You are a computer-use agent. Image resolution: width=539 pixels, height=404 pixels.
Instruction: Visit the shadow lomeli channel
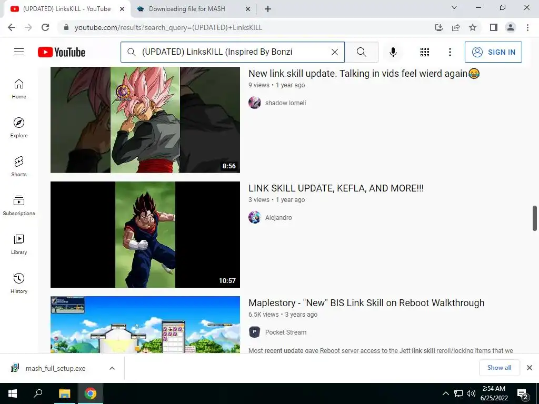(285, 103)
